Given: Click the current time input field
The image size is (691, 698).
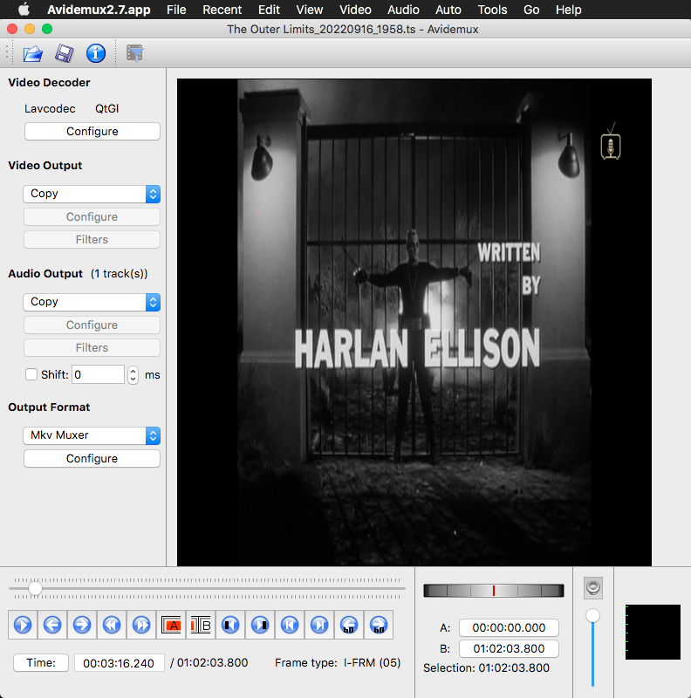Looking at the screenshot, I should [x=119, y=663].
